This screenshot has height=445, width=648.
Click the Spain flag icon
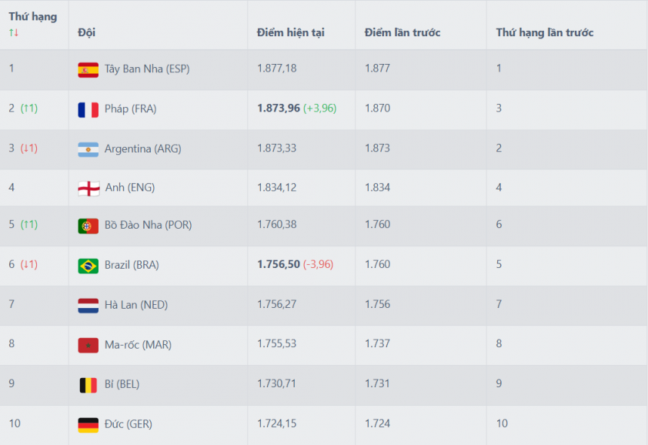tap(88, 70)
